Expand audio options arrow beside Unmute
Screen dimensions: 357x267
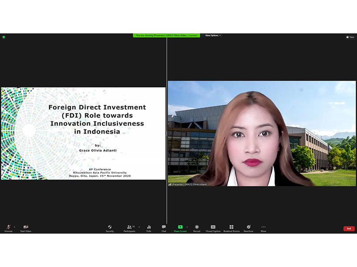[x=14, y=227]
